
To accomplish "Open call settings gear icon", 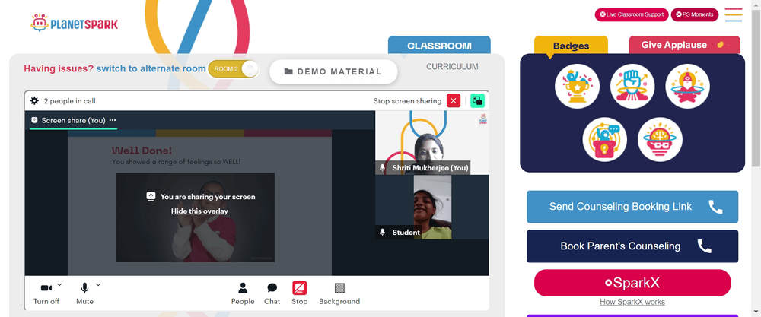I will click(34, 101).
